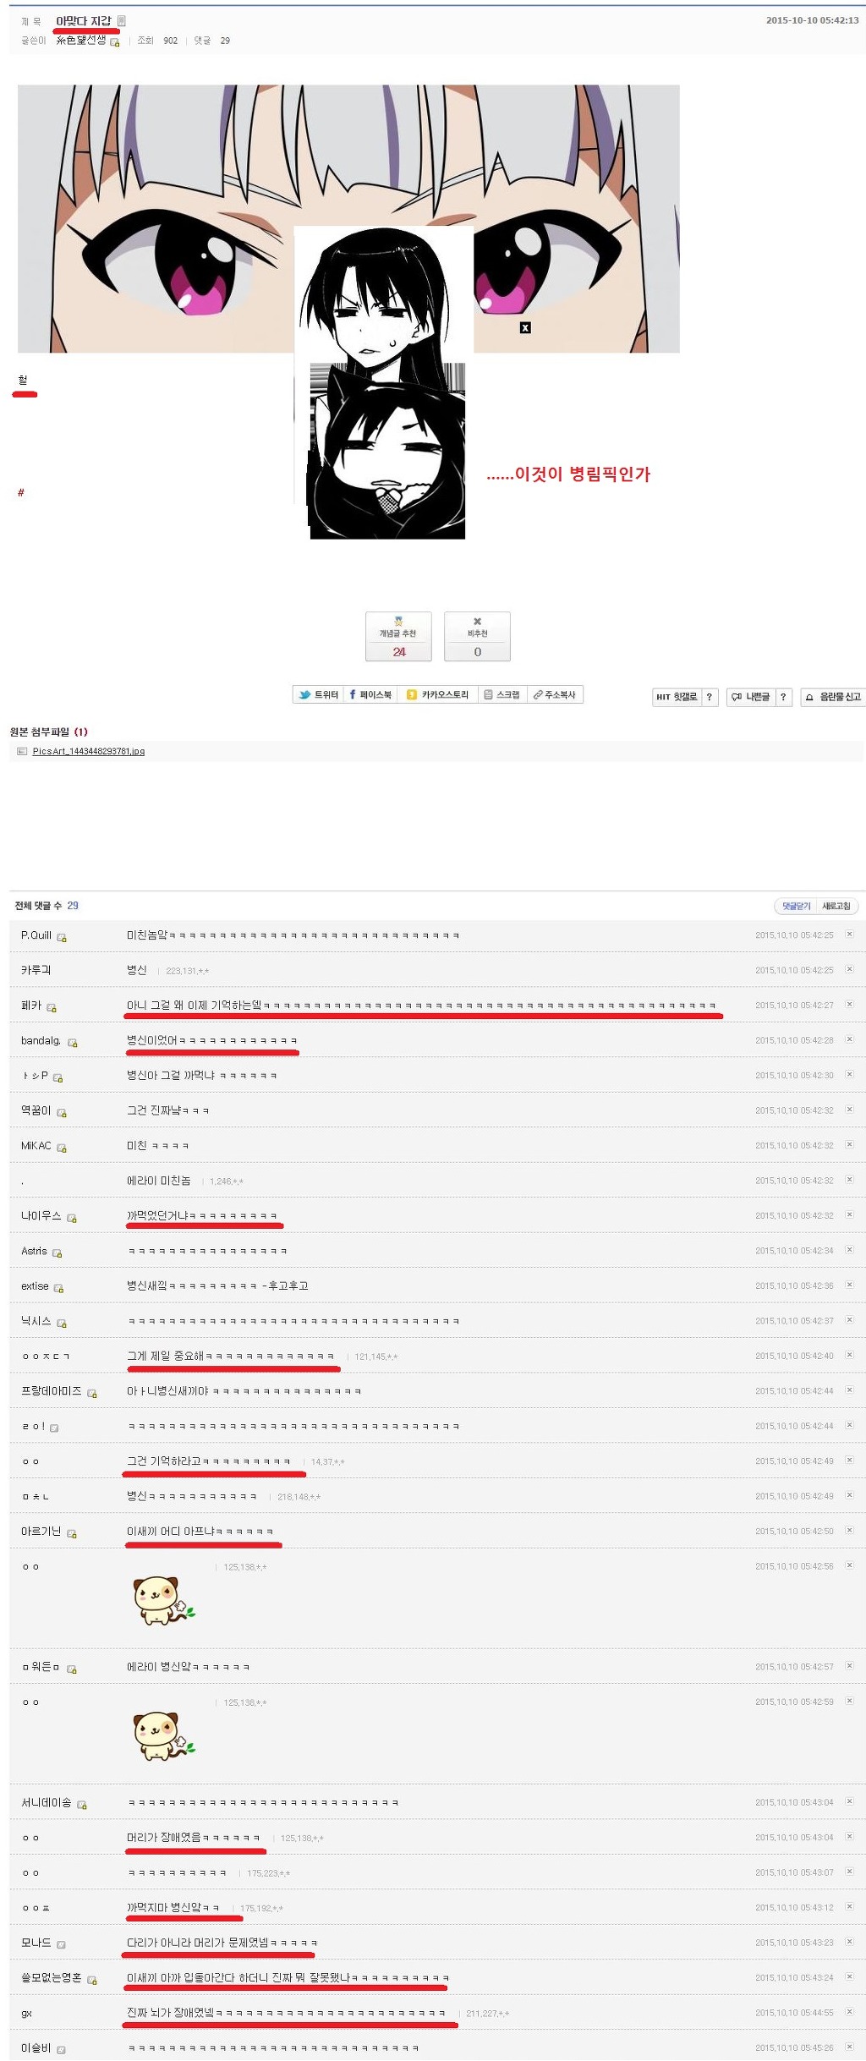Open the dog sticker in the 05:42:59 comment
Image resolution: width=866 pixels, height=2061 pixels.
(x=163, y=1735)
